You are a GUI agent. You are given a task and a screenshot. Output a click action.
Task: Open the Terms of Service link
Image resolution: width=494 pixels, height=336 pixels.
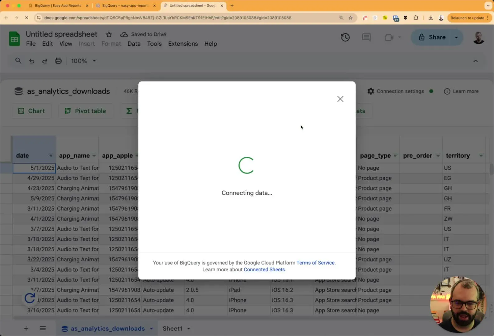point(316,263)
